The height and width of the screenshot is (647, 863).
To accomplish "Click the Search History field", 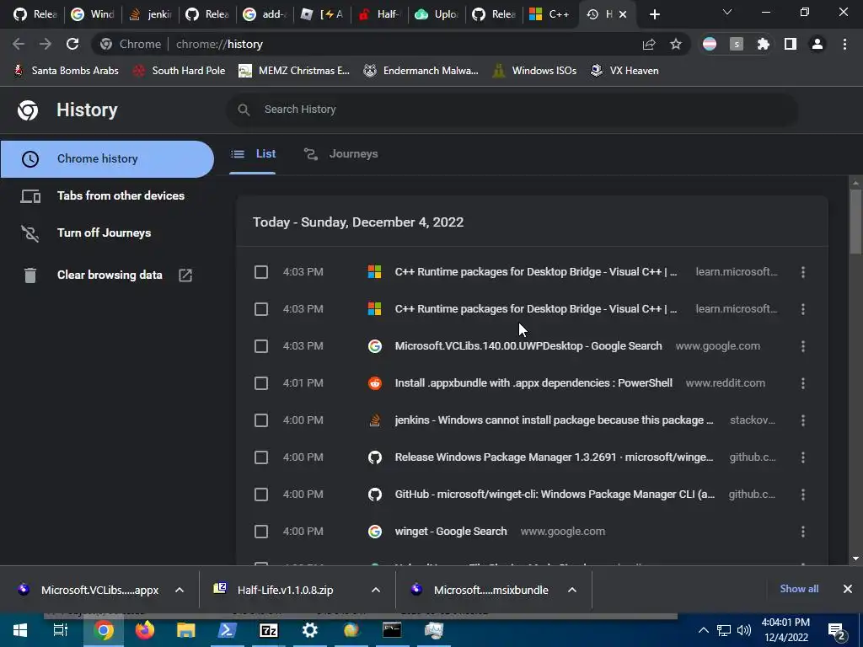I will 512,110.
